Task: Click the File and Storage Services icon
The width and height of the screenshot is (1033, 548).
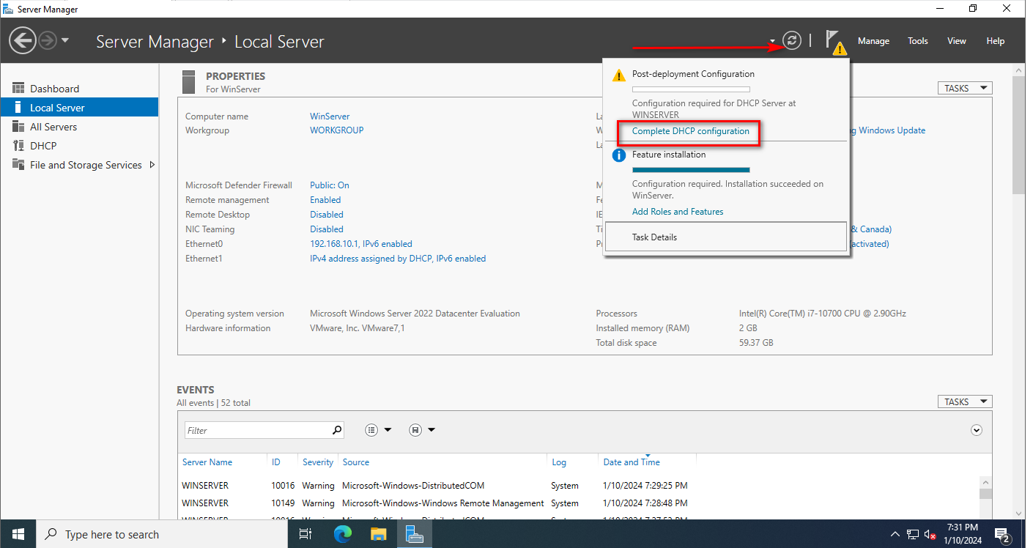Action: [x=18, y=165]
